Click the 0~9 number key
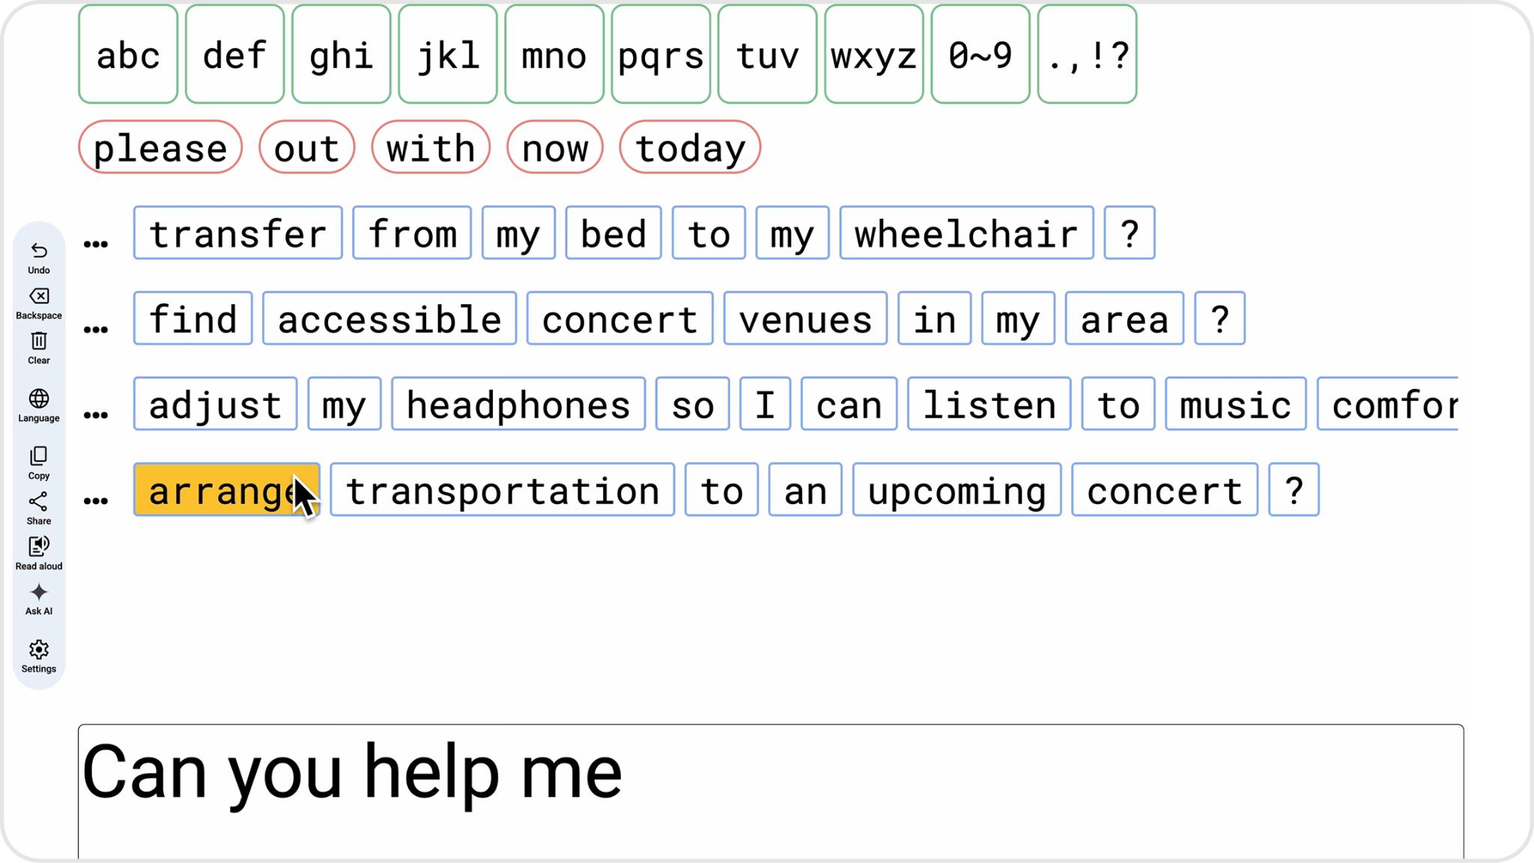 (x=980, y=54)
